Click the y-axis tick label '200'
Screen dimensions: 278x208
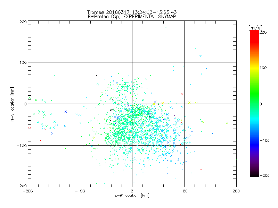click(23, 22)
